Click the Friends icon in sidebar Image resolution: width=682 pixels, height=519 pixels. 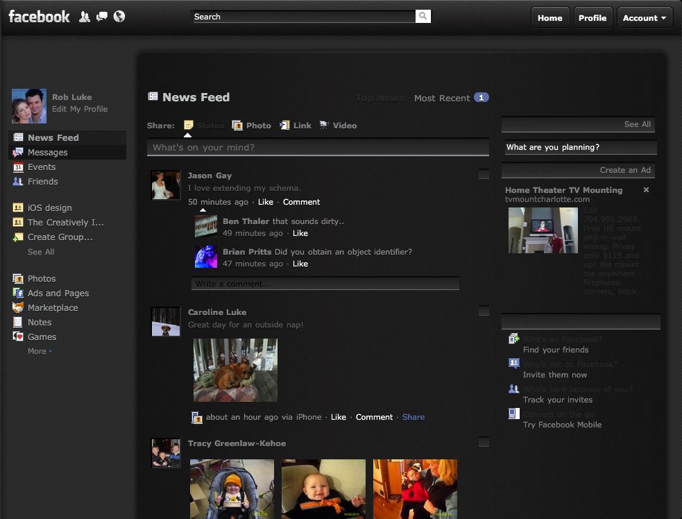(x=18, y=181)
